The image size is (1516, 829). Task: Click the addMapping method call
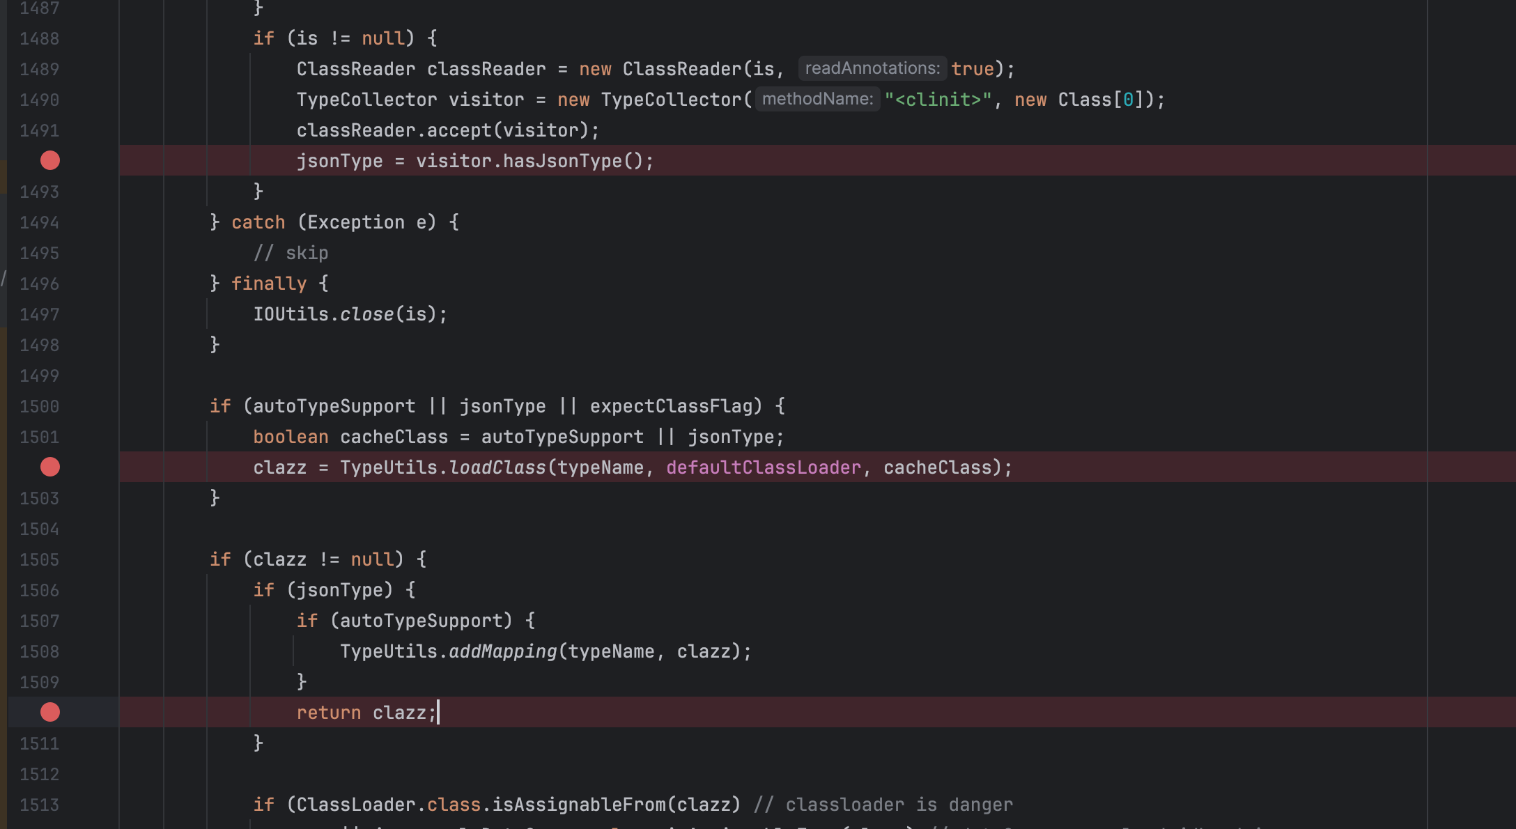(503, 651)
